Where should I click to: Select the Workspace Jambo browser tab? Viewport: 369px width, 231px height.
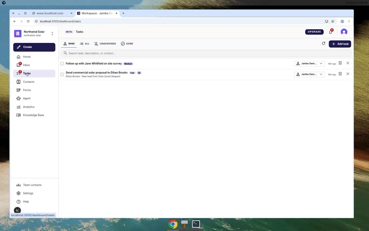click(97, 13)
